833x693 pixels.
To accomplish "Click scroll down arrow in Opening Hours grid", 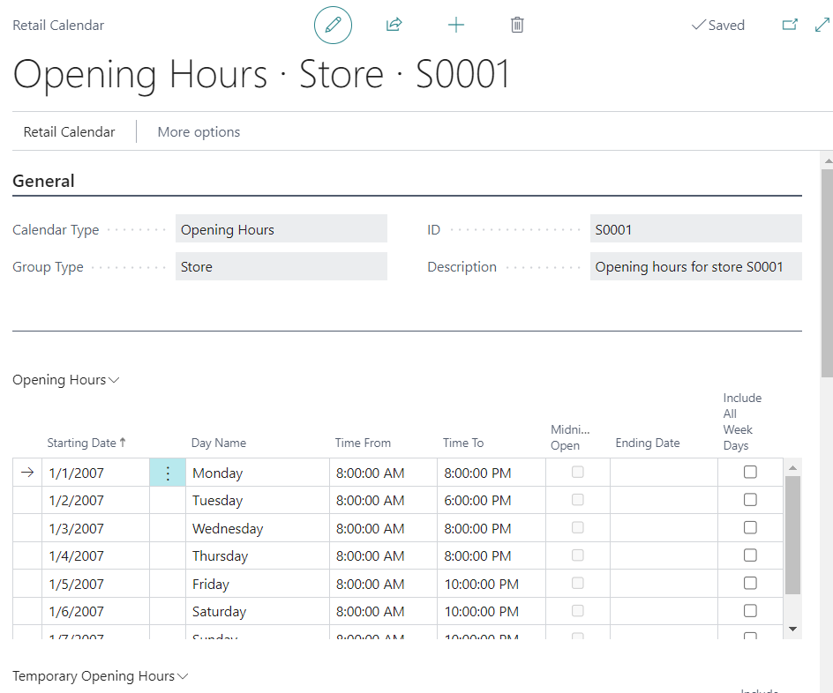I will (x=792, y=629).
